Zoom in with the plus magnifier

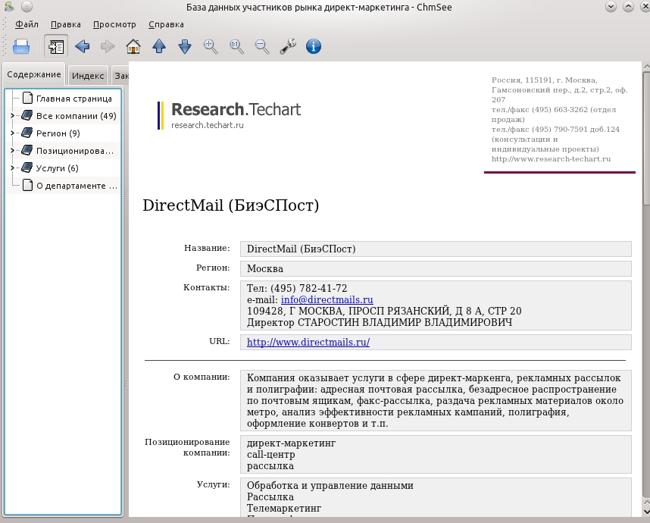pyautogui.click(x=211, y=46)
